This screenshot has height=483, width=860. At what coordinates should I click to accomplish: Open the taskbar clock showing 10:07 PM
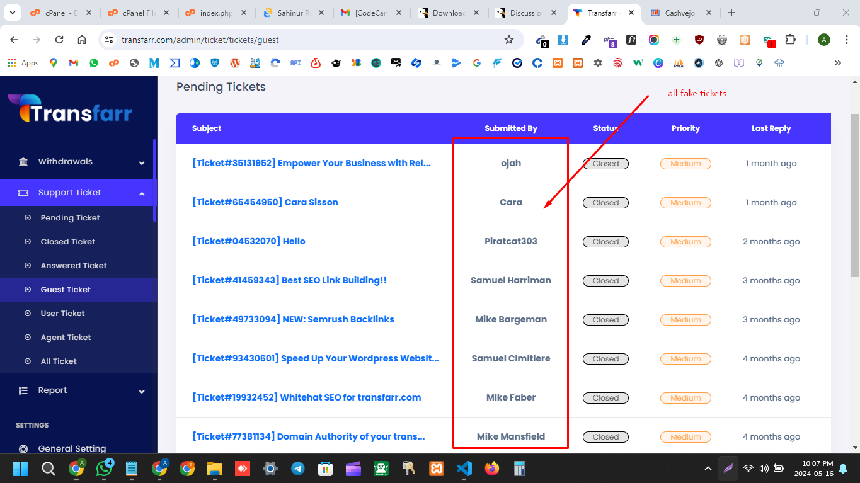pos(813,469)
